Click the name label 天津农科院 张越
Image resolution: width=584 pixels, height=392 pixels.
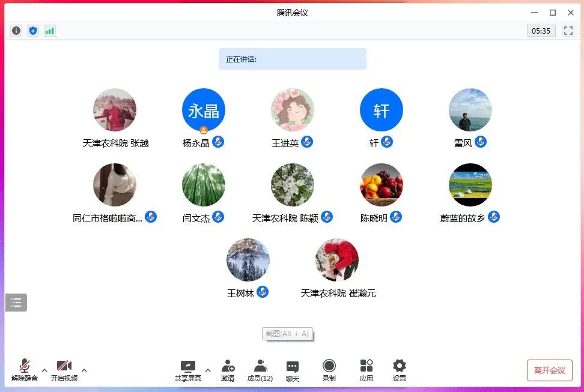[115, 143]
